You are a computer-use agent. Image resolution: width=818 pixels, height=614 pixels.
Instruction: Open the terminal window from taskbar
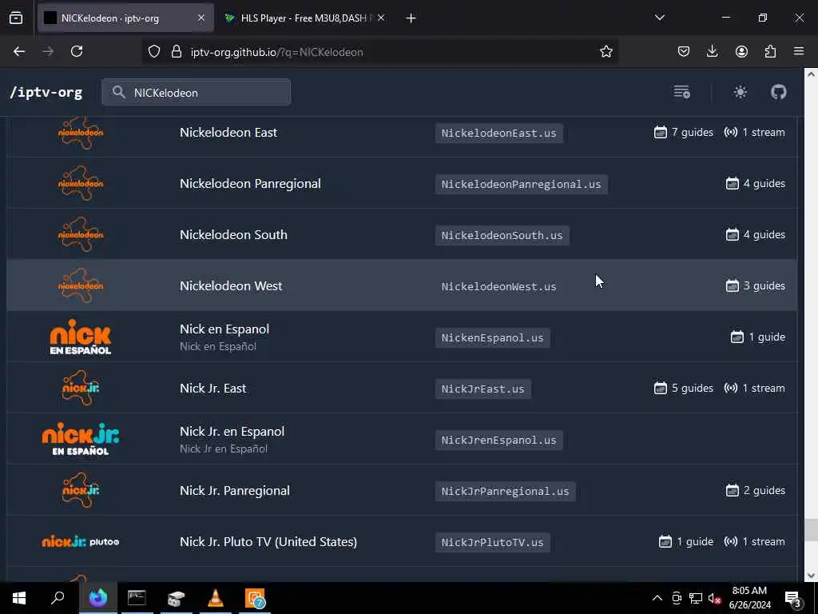(x=137, y=598)
